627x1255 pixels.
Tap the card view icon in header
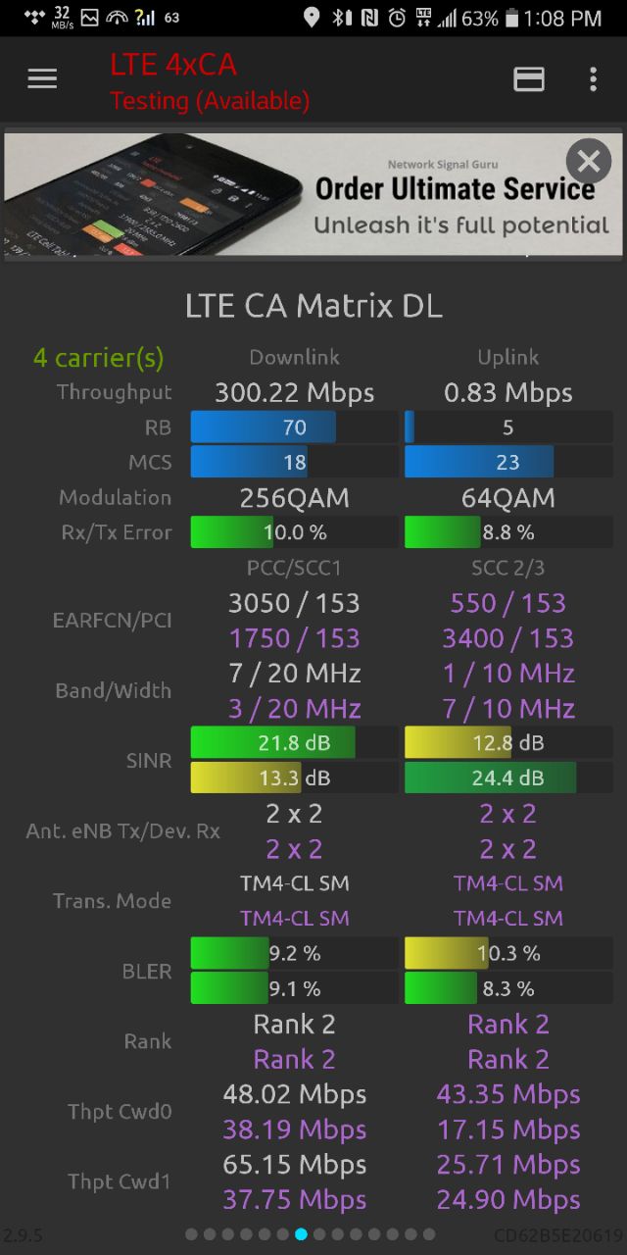click(x=529, y=79)
